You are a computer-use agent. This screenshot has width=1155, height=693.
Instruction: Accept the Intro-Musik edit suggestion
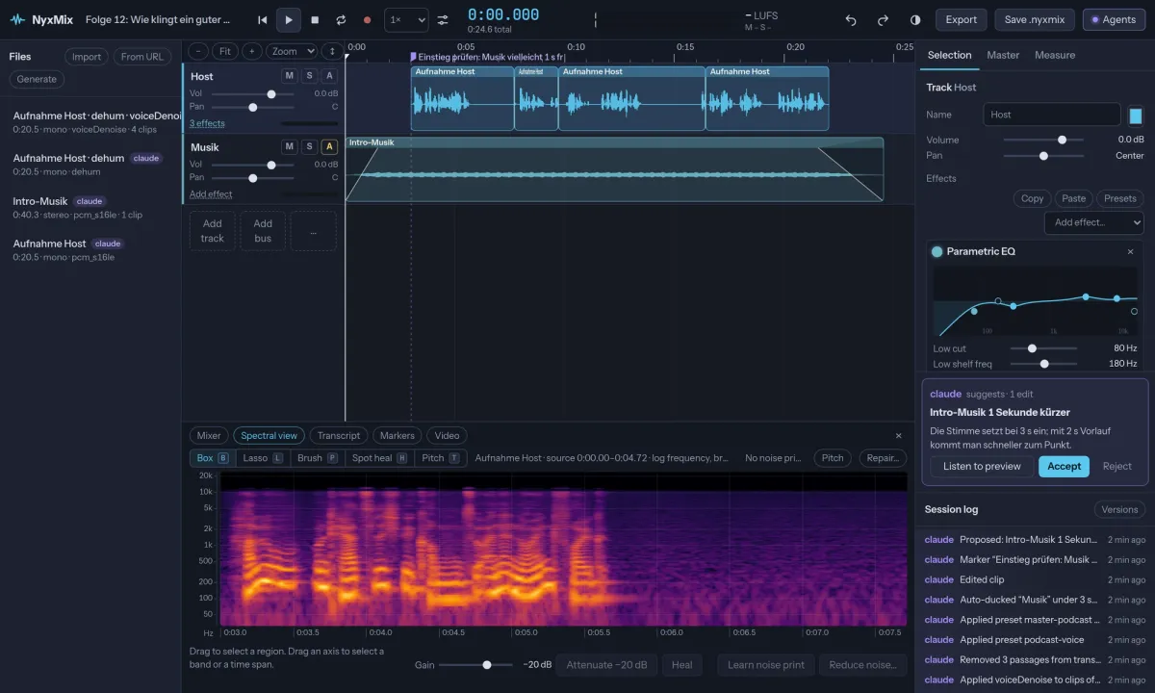(x=1064, y=466)
